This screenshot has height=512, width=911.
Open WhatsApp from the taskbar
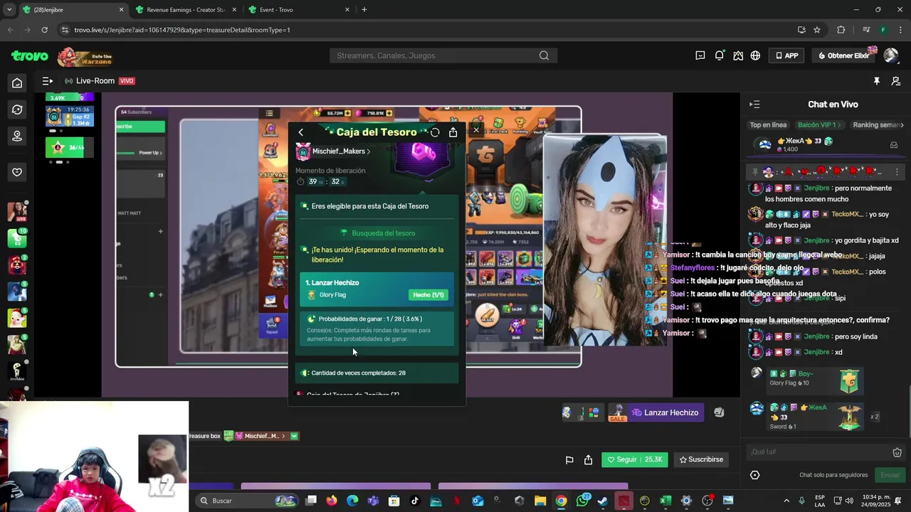point(582,501)
